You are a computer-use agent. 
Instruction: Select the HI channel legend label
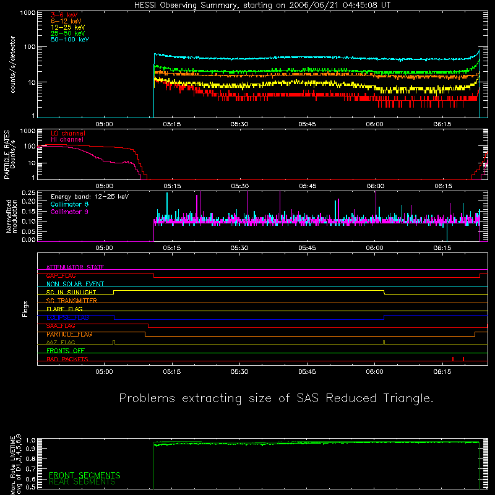[67, 140]
